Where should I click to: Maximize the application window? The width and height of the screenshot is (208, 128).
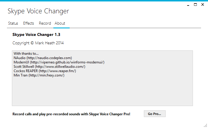(195, 4)
